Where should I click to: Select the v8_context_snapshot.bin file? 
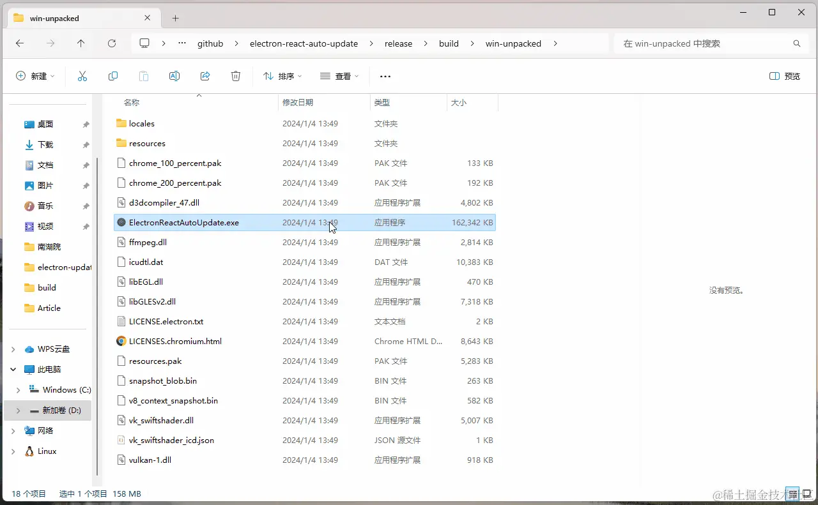[x=304, y=400]
